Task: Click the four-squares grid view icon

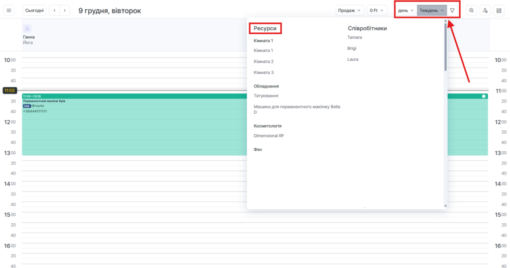Action: coord(498,10)
